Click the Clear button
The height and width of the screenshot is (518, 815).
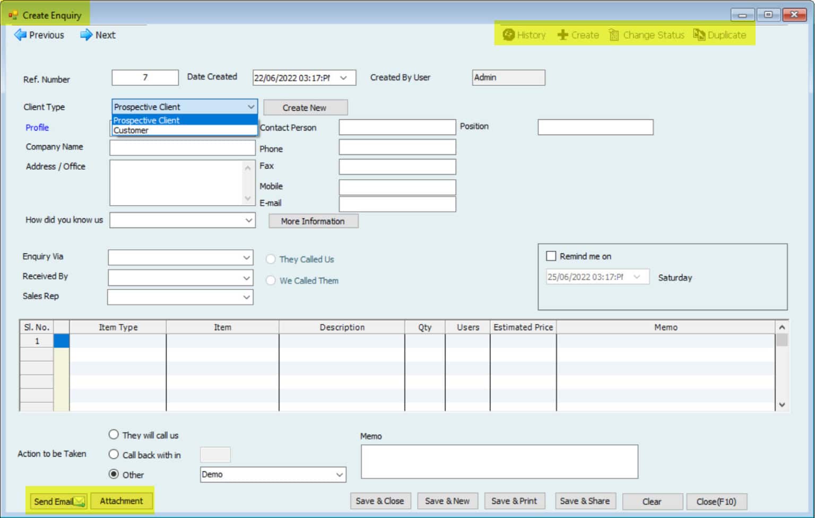652,502
